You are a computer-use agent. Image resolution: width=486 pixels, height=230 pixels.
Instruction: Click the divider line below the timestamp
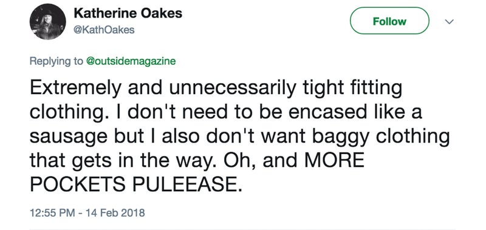(x=242, y=229)
